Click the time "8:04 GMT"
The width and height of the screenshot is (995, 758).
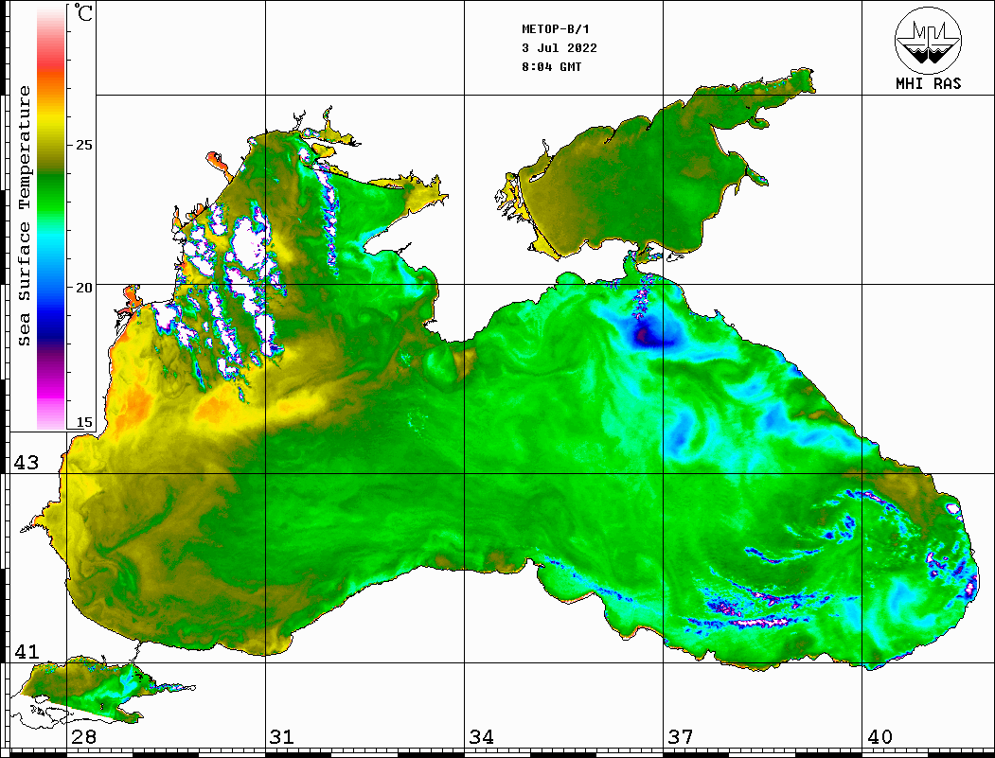point(551,66)
